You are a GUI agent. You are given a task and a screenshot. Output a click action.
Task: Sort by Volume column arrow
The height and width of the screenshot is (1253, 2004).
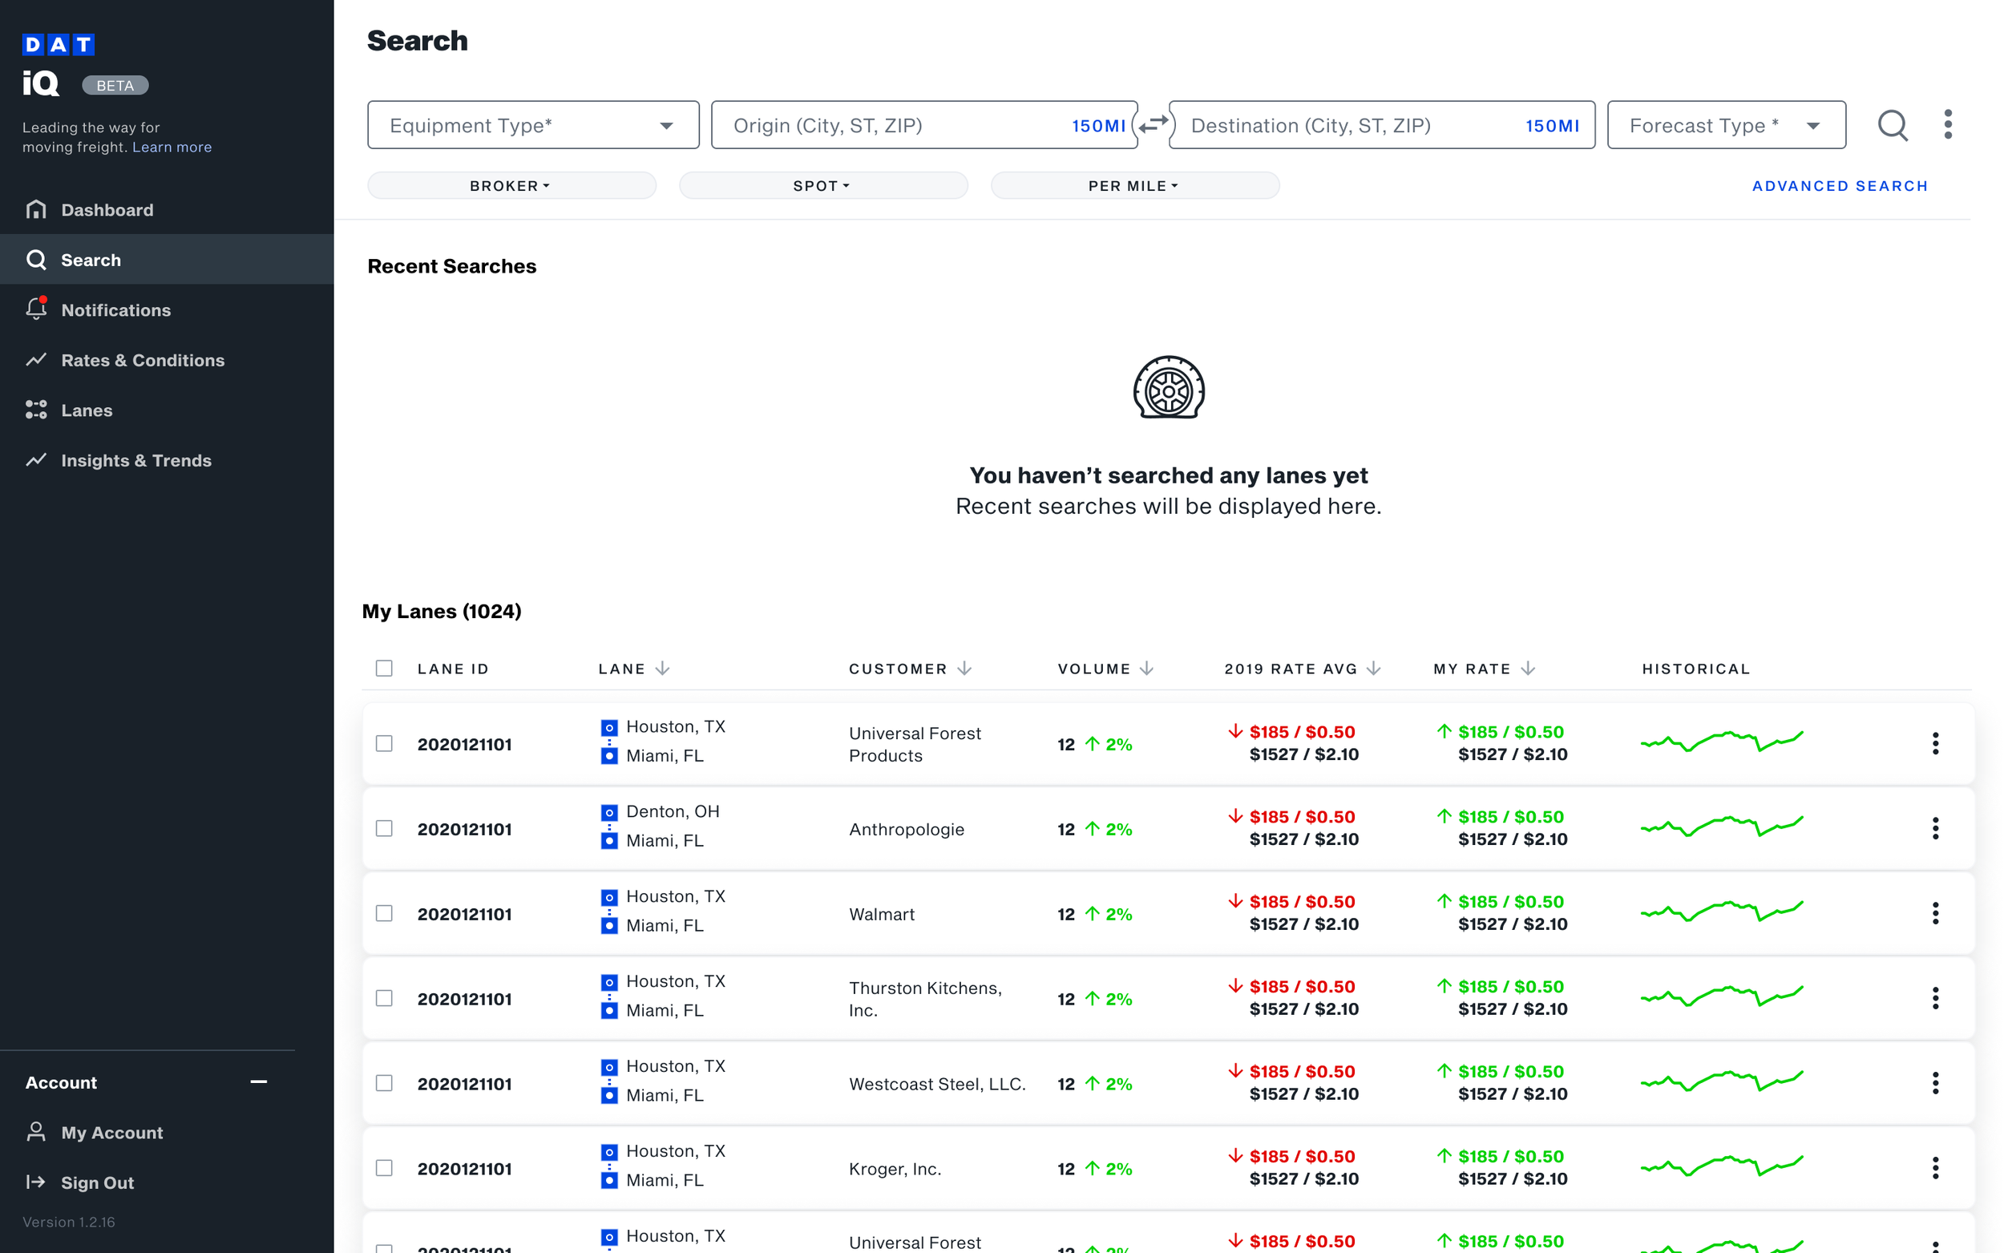1146,669
